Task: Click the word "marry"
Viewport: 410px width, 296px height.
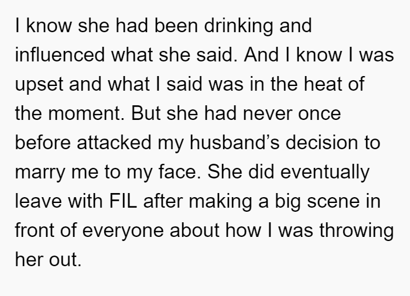Action: tap(40, 173)
